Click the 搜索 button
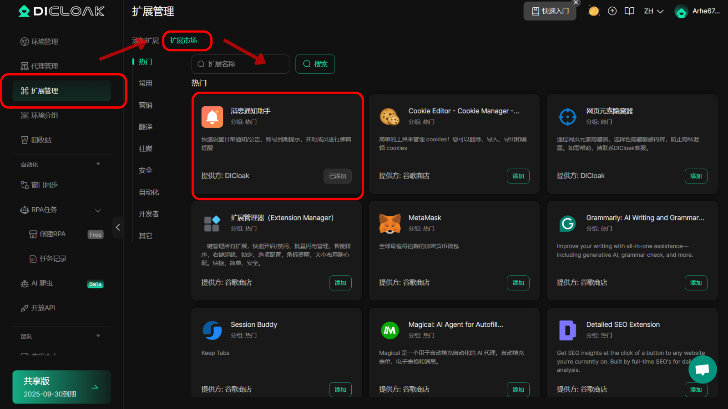 [x=315, y=64]
